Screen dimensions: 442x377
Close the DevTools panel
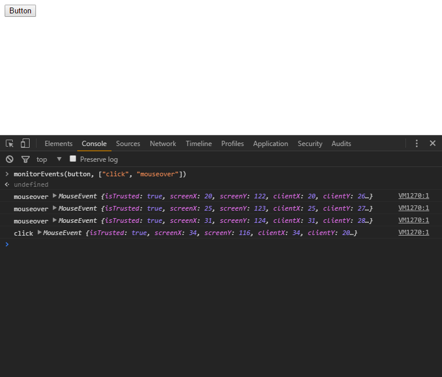pos(433,143)
